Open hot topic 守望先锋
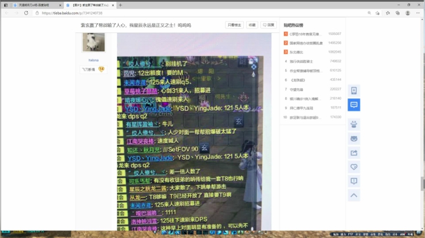The width and height of the screenshot is (425, 238). click(x=296, y=90)
